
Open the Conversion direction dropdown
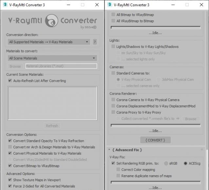(x=49, y=42)
